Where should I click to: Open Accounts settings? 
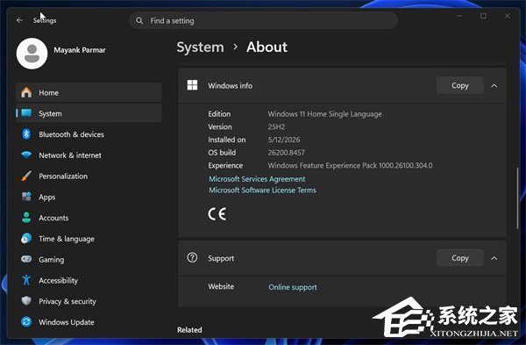89,218
